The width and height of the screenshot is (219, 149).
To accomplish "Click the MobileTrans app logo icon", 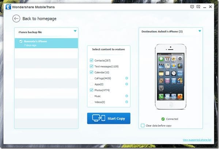I will pos(8,7).
